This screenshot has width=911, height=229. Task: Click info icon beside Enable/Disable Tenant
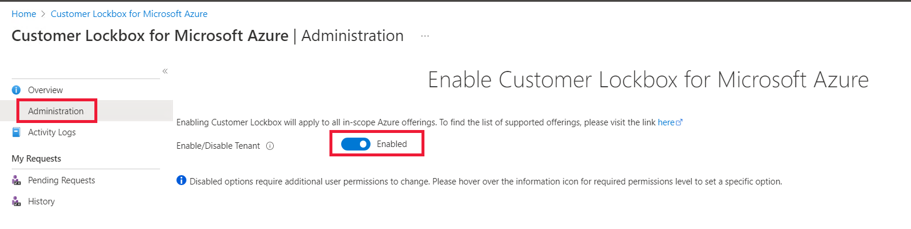pos(270,146)
